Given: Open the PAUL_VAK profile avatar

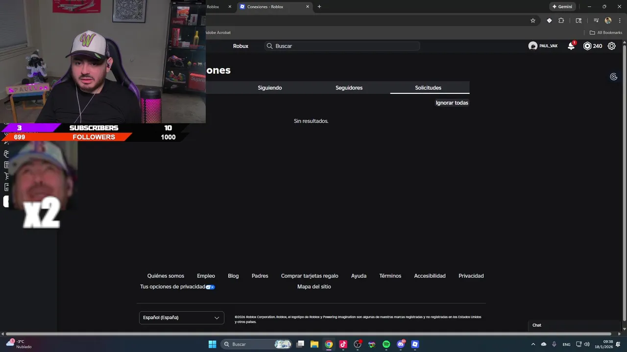Looking at the screenshot, I should pyautogui.click(x=533, y=46).
